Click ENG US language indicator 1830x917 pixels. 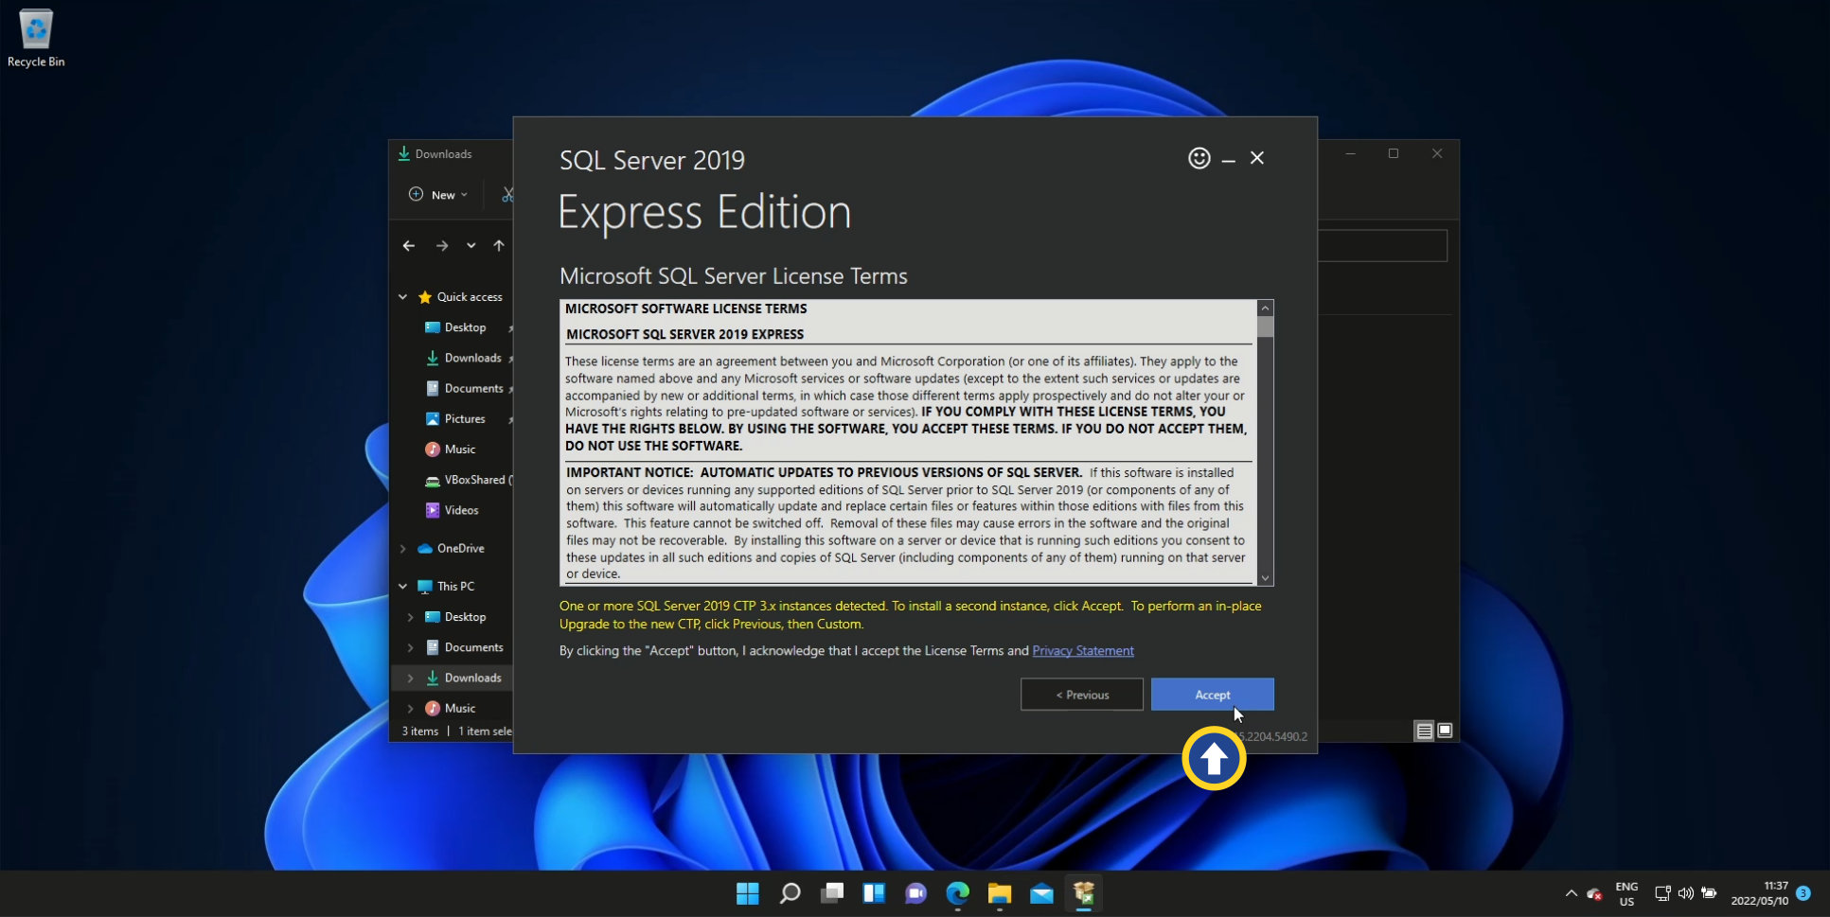pos(1626,893)
